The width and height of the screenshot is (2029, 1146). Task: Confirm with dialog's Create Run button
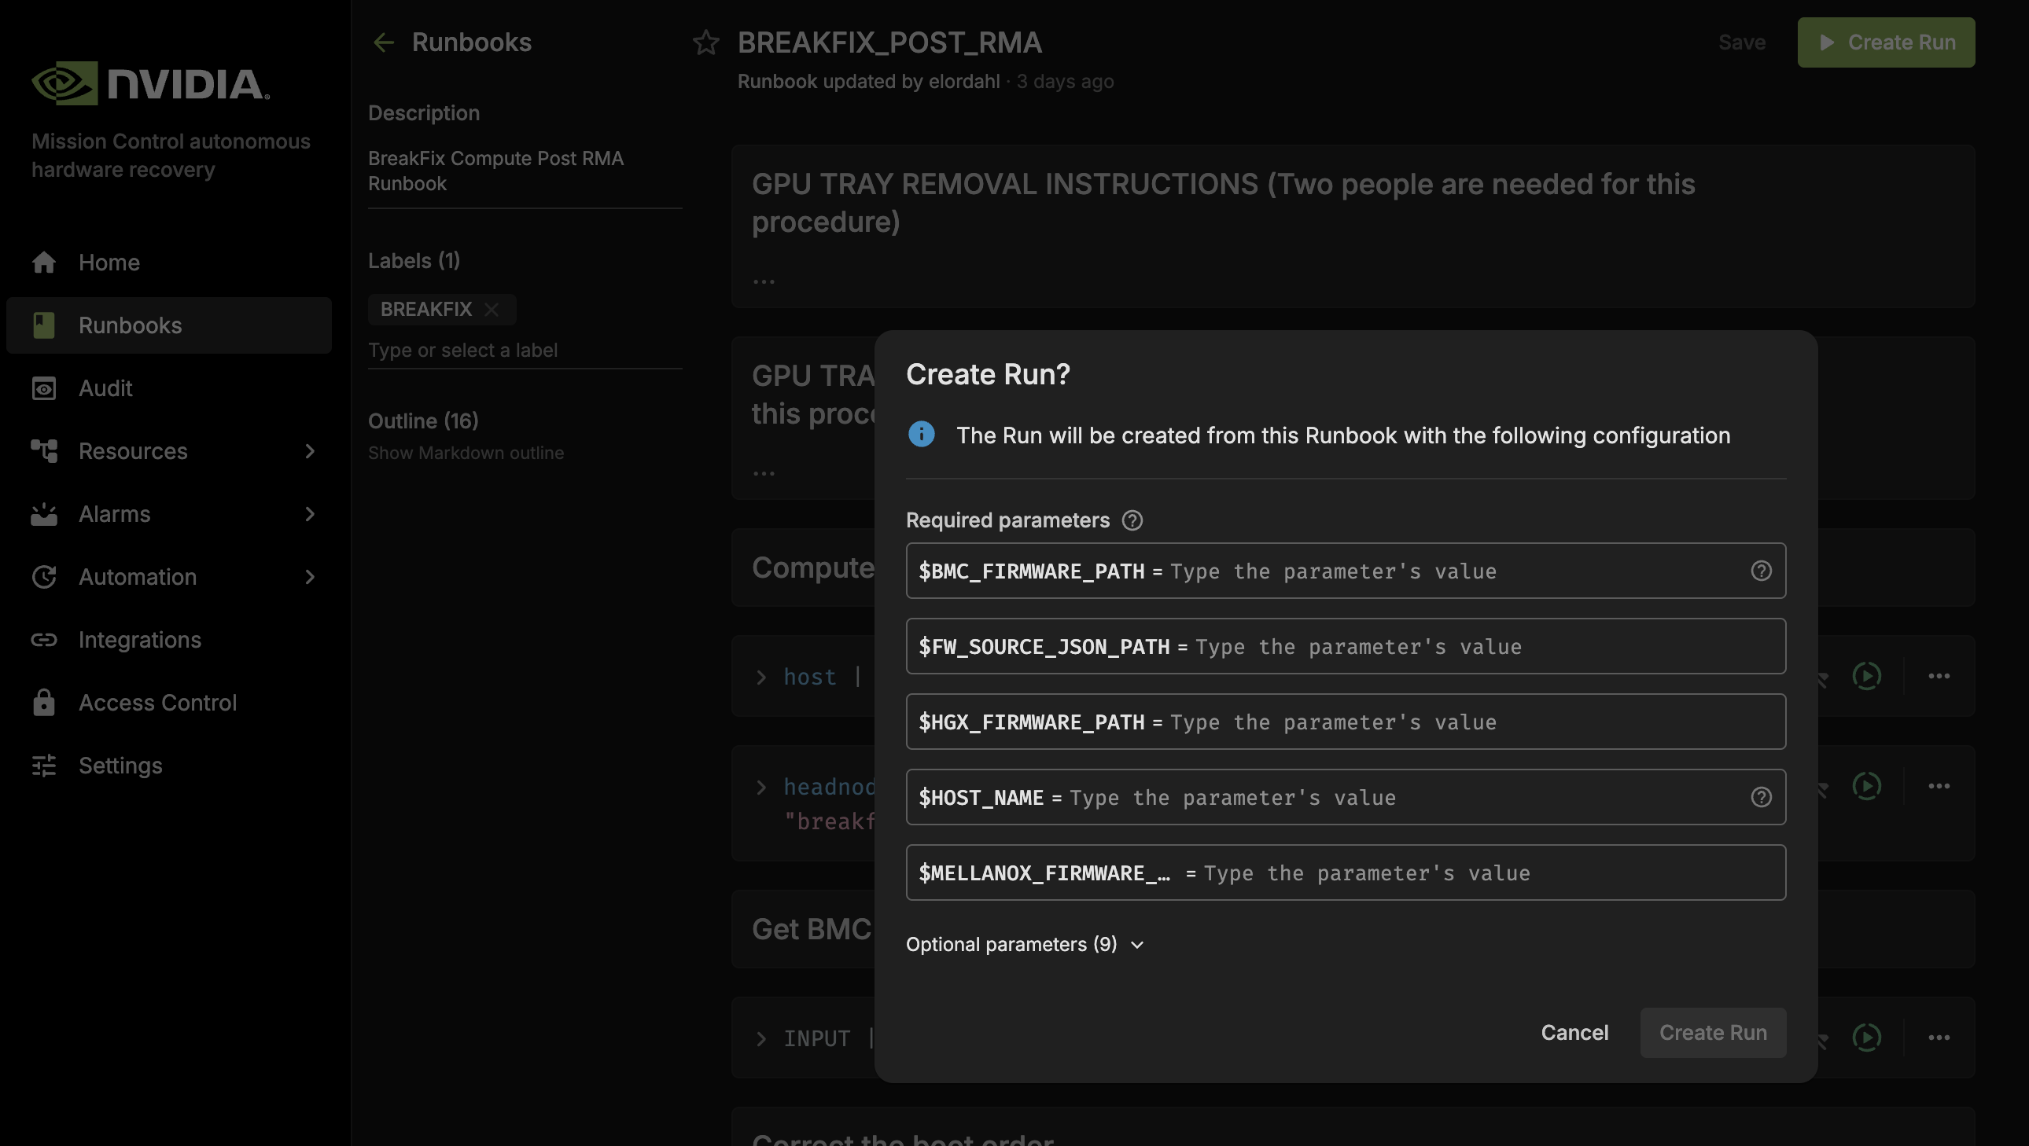point(1712,1033)
